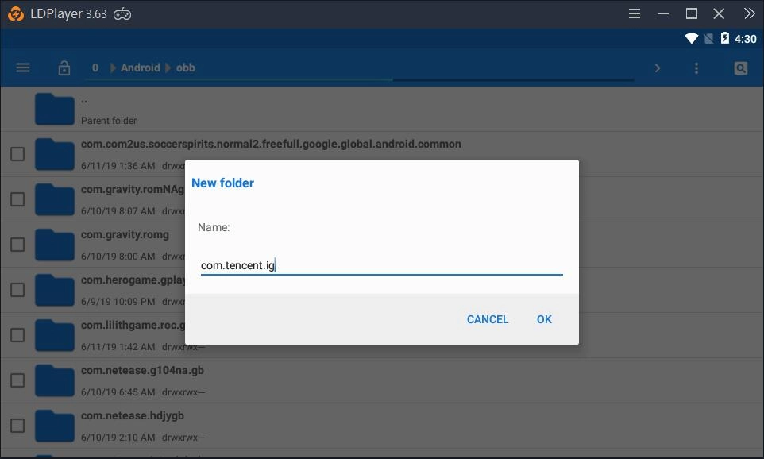764x459 pixels.
Task: Open search with the magnifier icon
Action: pos(740,67)
